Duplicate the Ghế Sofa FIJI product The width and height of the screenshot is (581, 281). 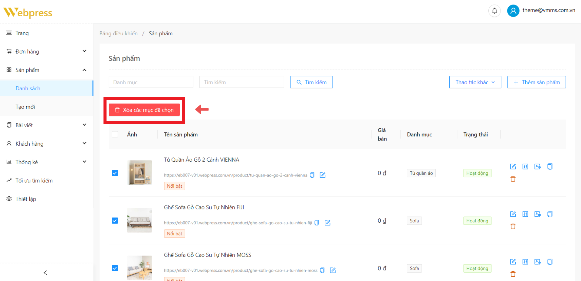tap(550, 214)
